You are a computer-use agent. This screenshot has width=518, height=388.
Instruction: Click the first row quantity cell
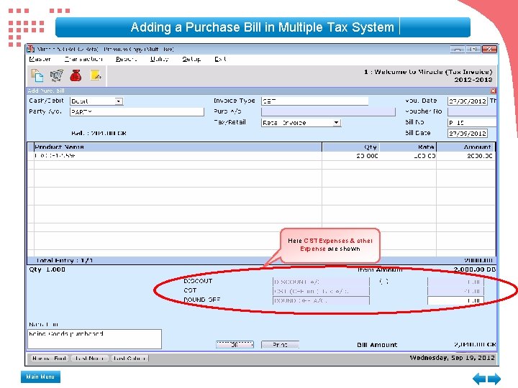click(350, 156)
